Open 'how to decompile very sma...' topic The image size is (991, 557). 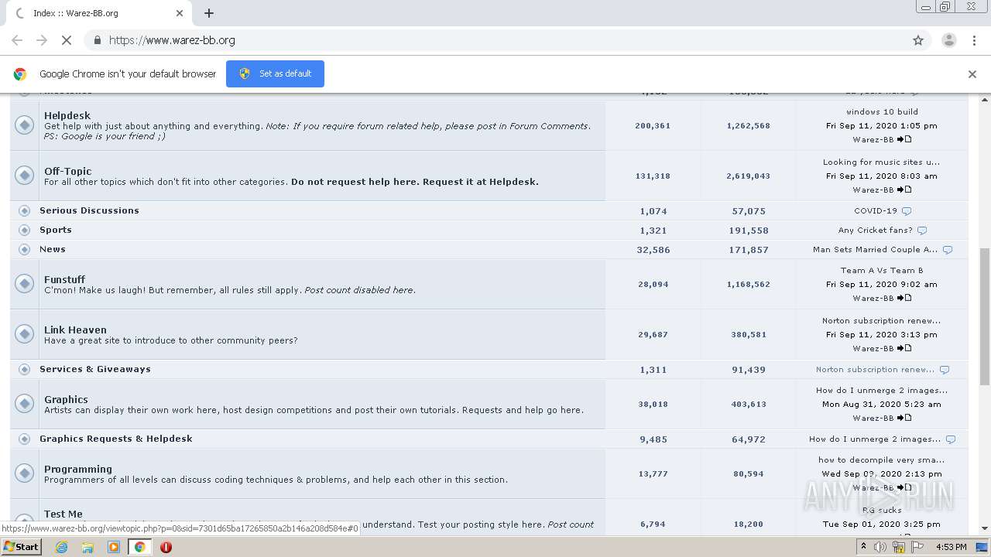point(881,460)
